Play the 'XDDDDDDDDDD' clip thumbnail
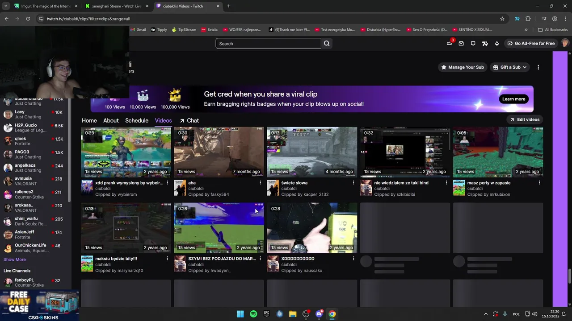Viewport: 572px width, 321px height. click(x=312, y=228)
